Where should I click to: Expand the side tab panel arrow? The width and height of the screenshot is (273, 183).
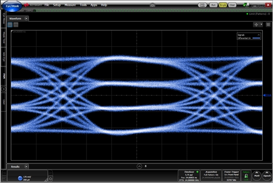pyautogui.click(x=4, y=89)
